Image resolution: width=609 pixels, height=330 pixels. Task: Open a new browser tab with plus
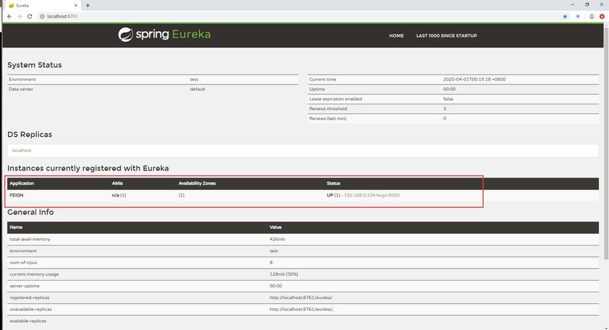(x=88, y=5)
